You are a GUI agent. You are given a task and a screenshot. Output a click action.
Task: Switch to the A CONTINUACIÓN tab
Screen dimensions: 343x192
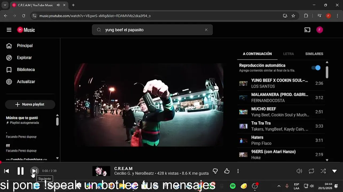[257, 54]
